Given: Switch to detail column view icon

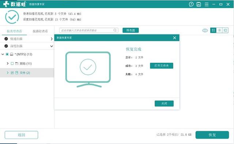Looking at the screenshot, I should (225, 30).
